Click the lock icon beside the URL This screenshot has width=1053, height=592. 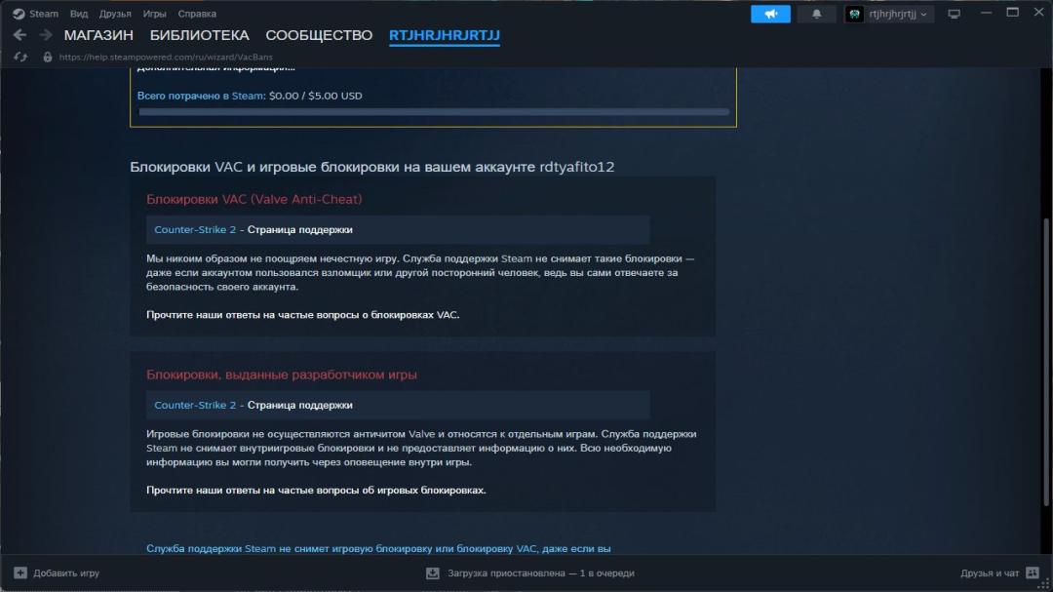47,58
